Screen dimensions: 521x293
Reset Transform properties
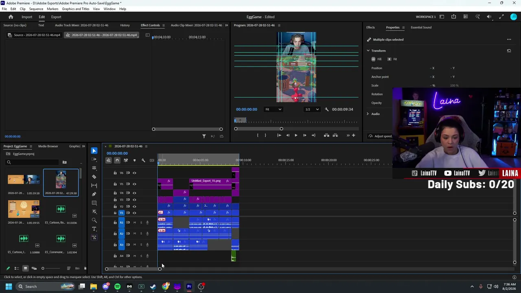509,51
